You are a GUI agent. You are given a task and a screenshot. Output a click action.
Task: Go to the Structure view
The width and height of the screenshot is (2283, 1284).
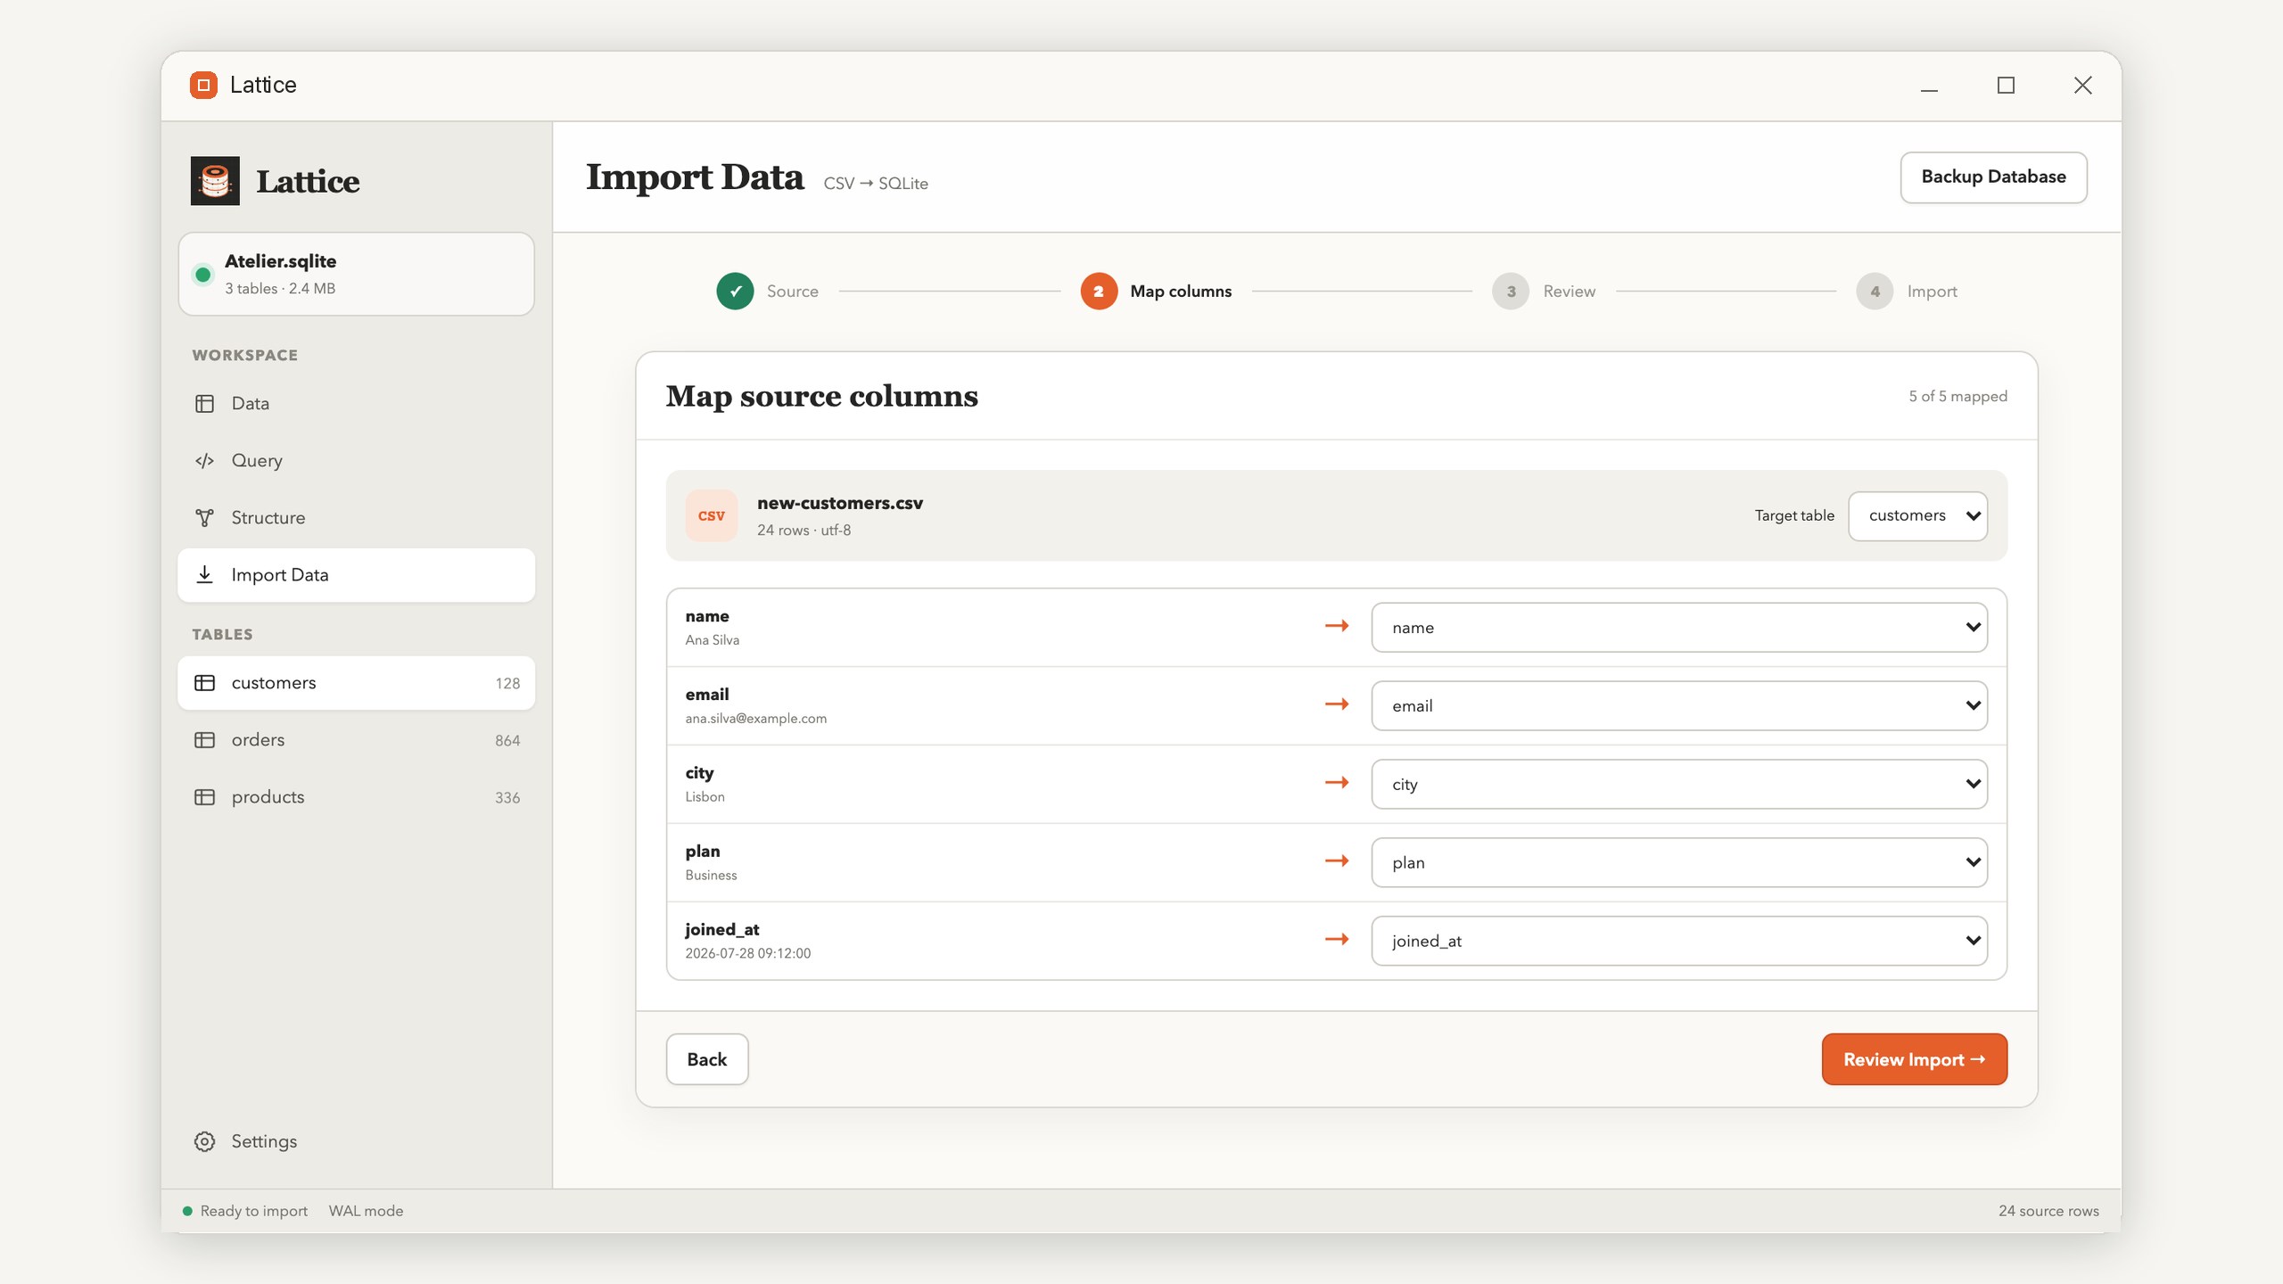[356, 518]
